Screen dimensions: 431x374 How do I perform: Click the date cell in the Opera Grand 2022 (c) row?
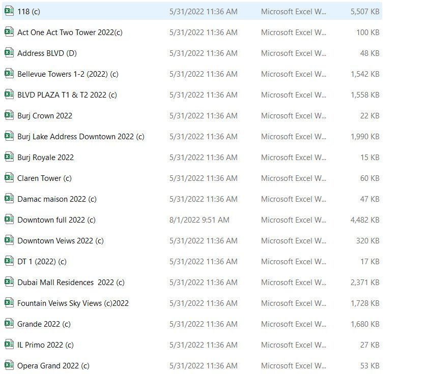click(204, 366)
